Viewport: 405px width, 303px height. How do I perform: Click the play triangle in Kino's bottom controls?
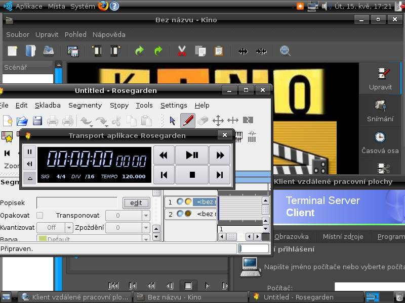coord(207,285)
